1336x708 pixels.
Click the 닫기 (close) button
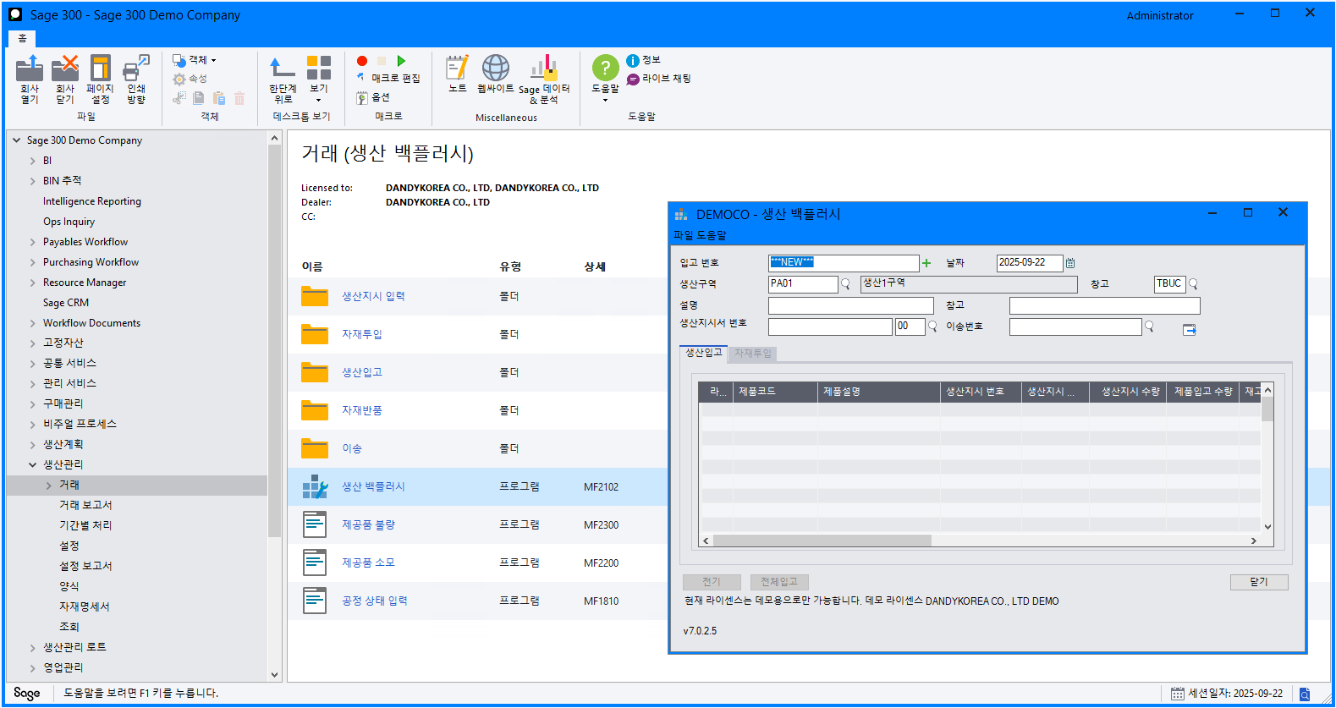(1259, 582)
